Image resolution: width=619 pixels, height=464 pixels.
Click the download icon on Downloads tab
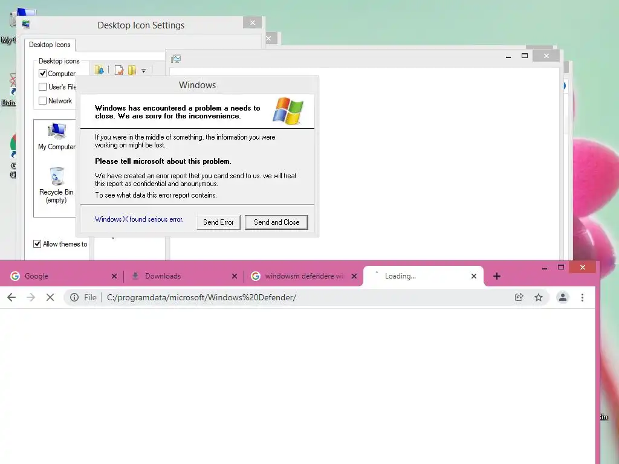pyautogui.click(x=135, y=275)
